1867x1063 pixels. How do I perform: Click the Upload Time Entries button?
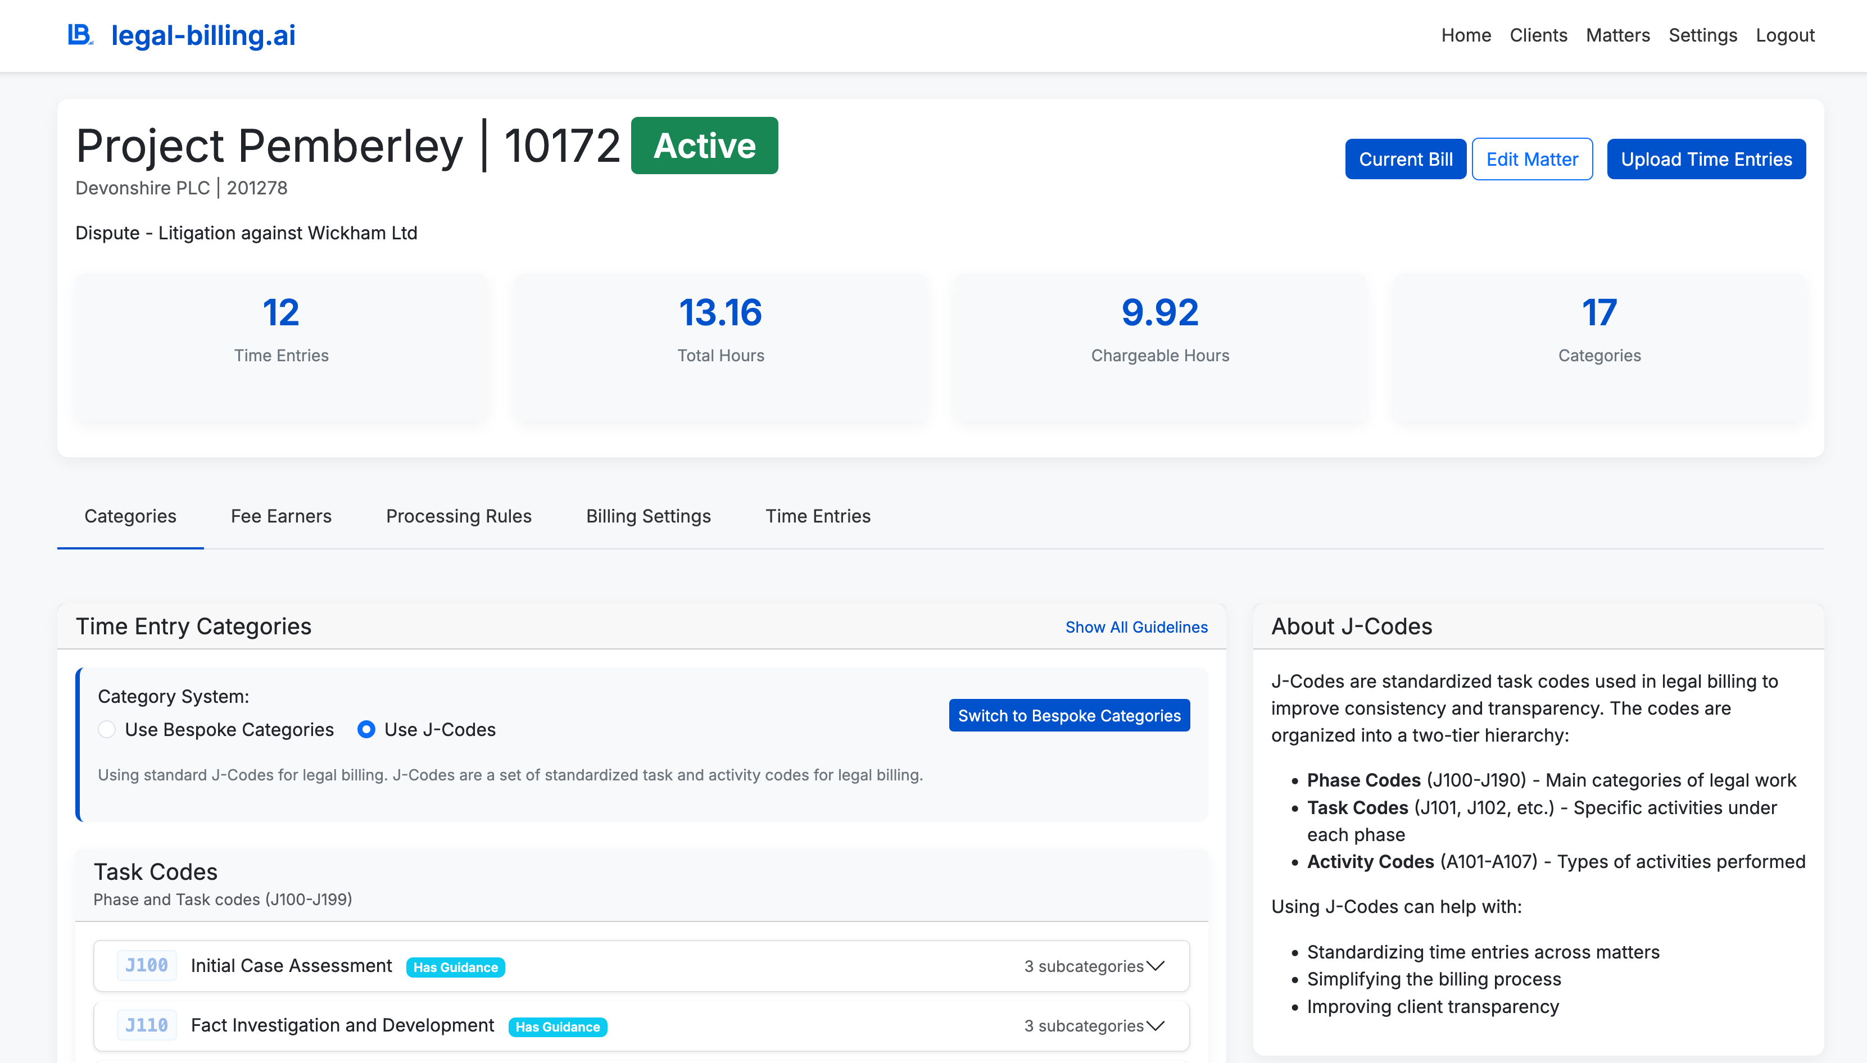coord(1706,158)
